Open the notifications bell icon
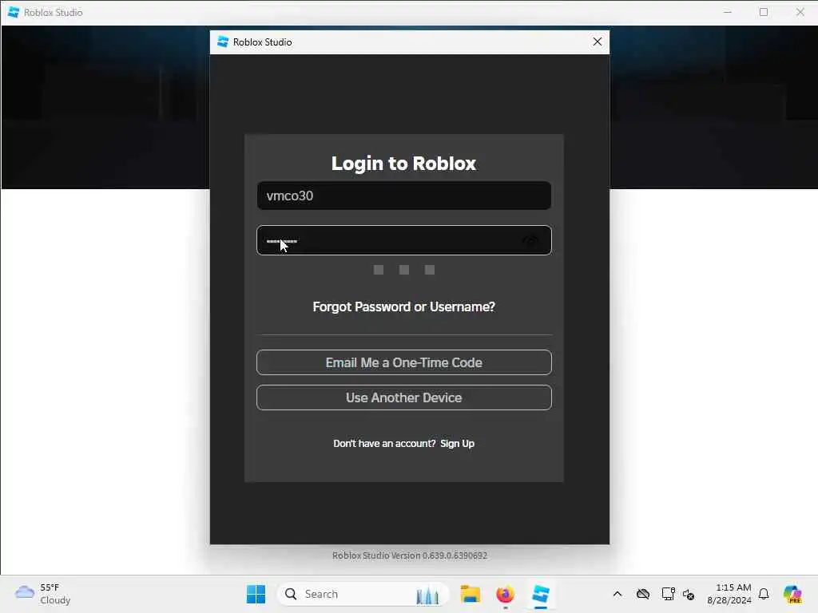 point(764,594)
